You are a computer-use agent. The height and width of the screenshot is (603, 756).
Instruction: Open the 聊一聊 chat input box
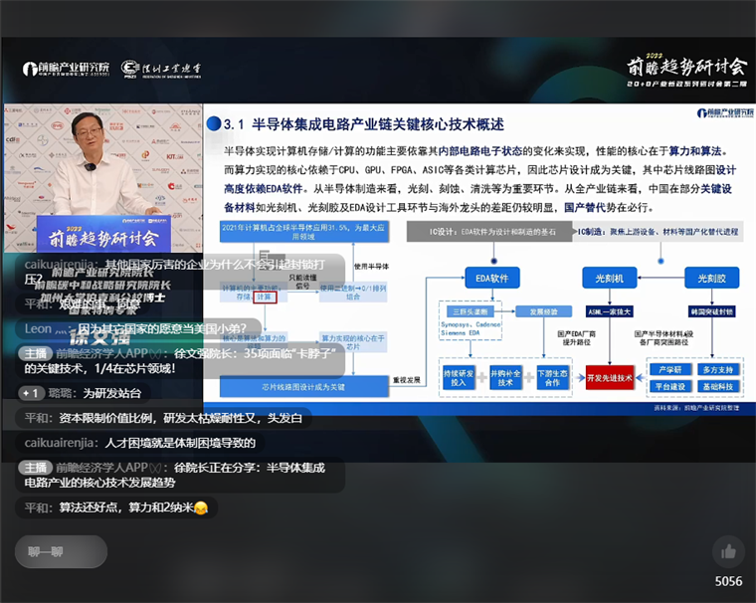(60, 551)
